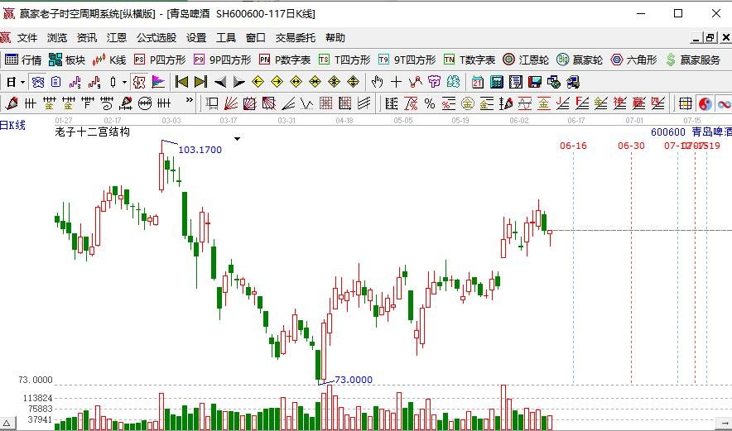Open the calculator icon

(x=497, y=83)
